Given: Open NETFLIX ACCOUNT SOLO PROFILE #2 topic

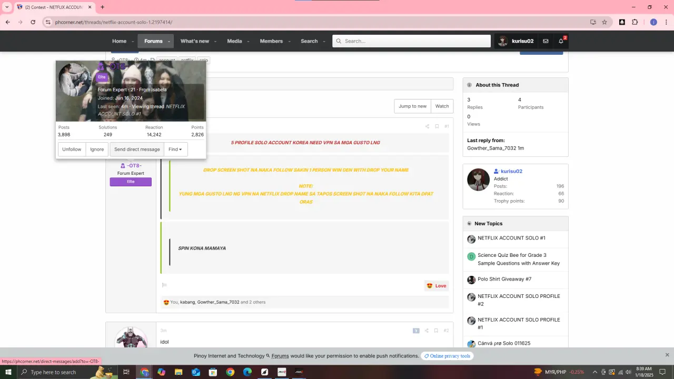Looking at the screenshot, I should pos(519,300).
